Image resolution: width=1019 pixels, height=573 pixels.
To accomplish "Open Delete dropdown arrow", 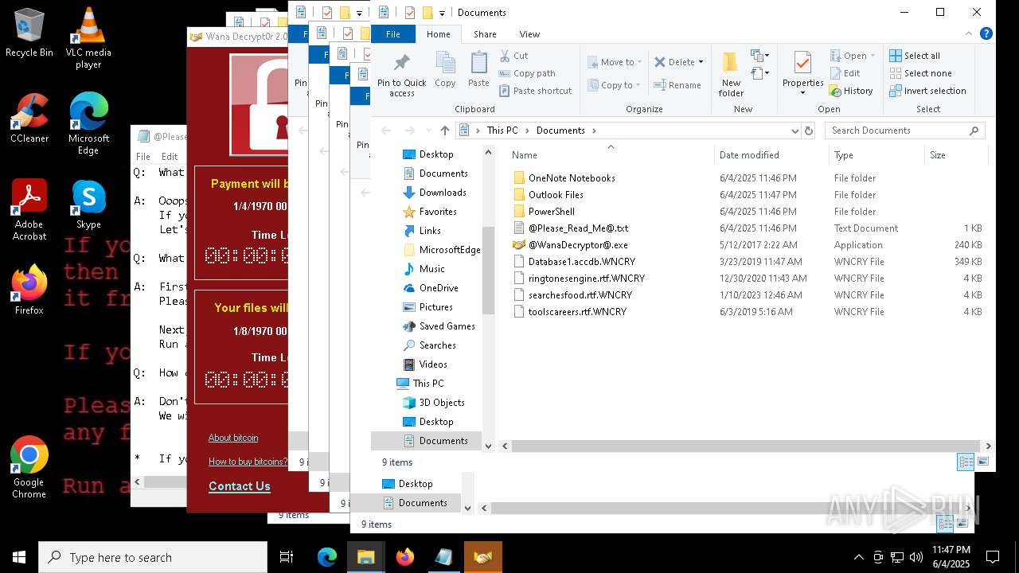I will pyautogui.click(x=701, y=62).
